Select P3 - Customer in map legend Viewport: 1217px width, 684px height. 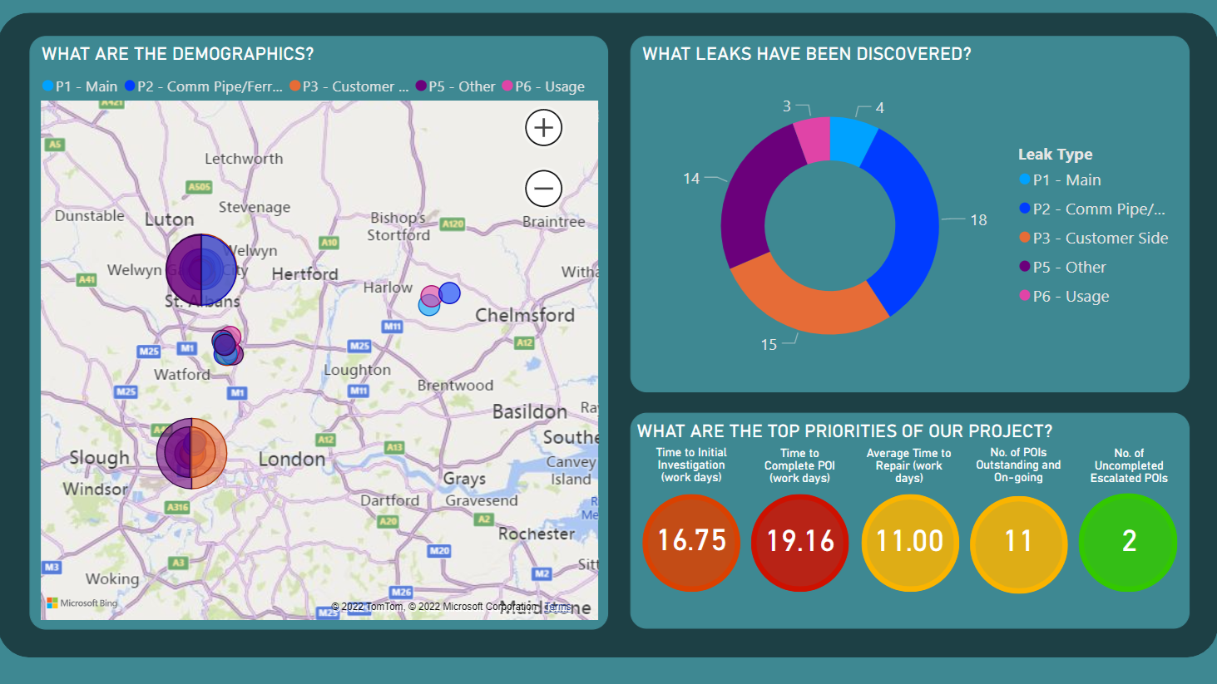(349, 86)
